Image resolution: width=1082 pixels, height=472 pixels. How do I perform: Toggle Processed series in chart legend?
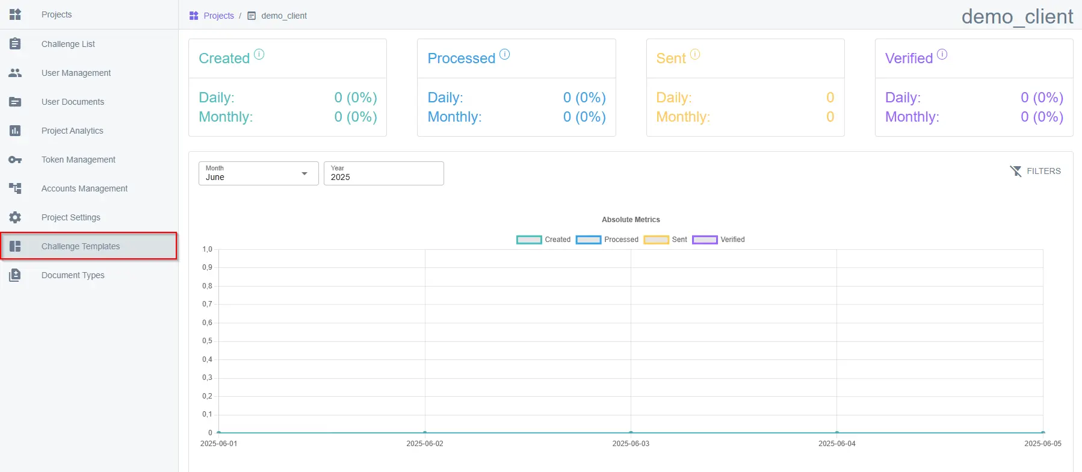tap(607, 240)
